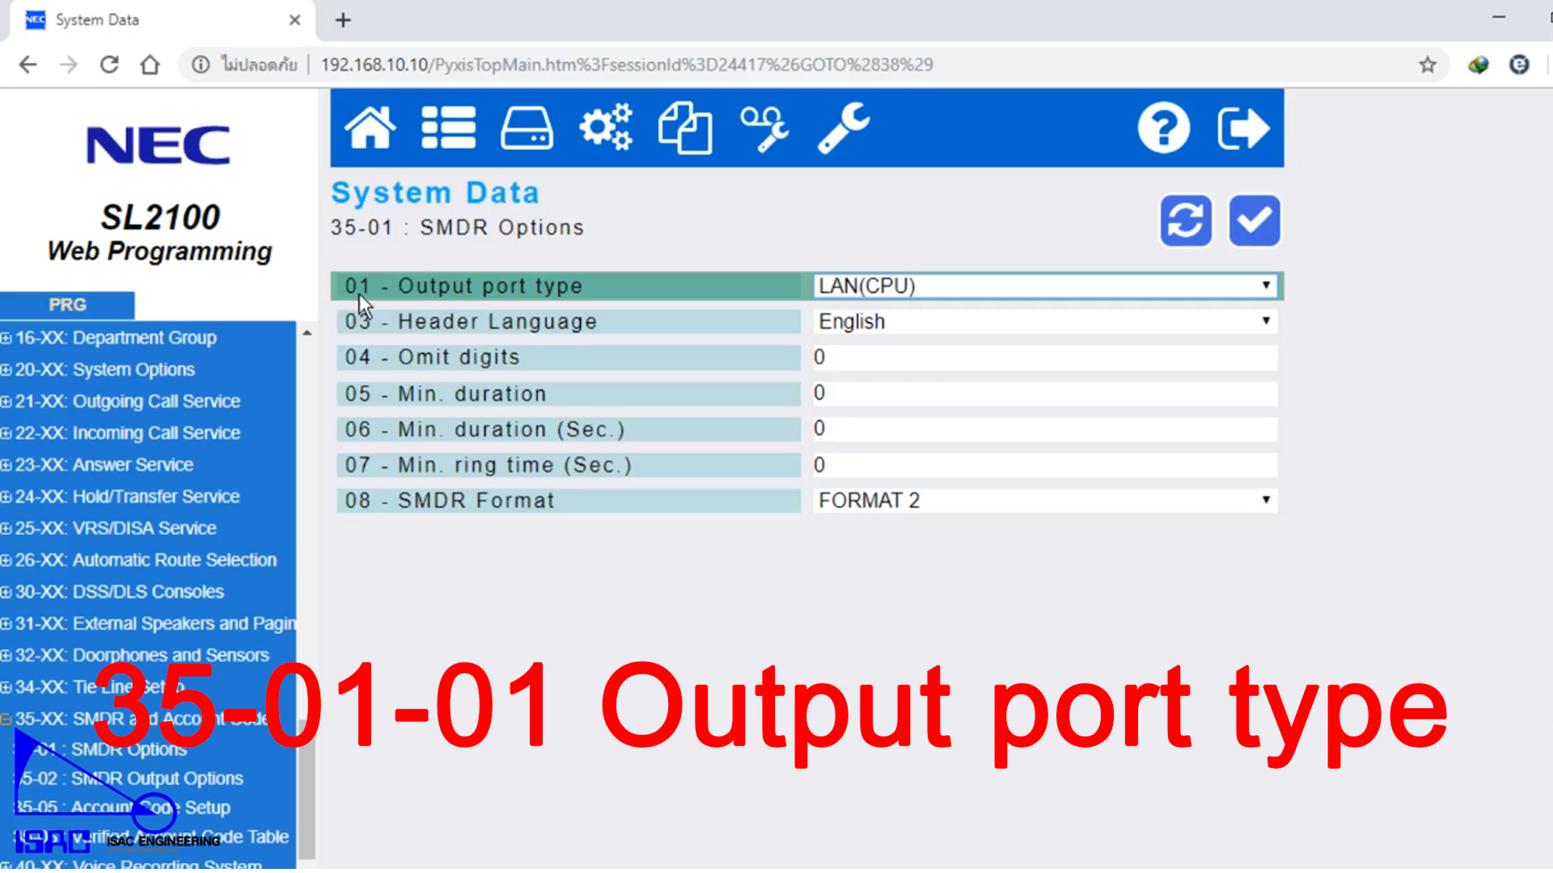Select the save-to-disk icon

pos(526,127)
